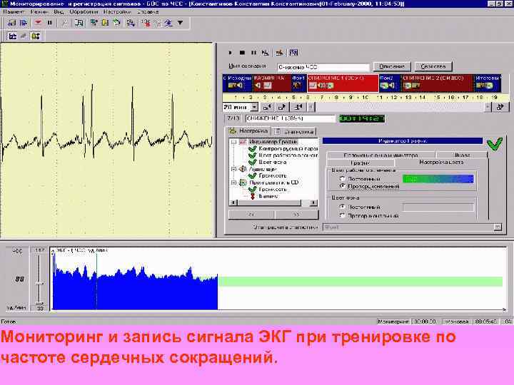
Task: Select the second option under Цвет фона
Action: click(342, 215)
